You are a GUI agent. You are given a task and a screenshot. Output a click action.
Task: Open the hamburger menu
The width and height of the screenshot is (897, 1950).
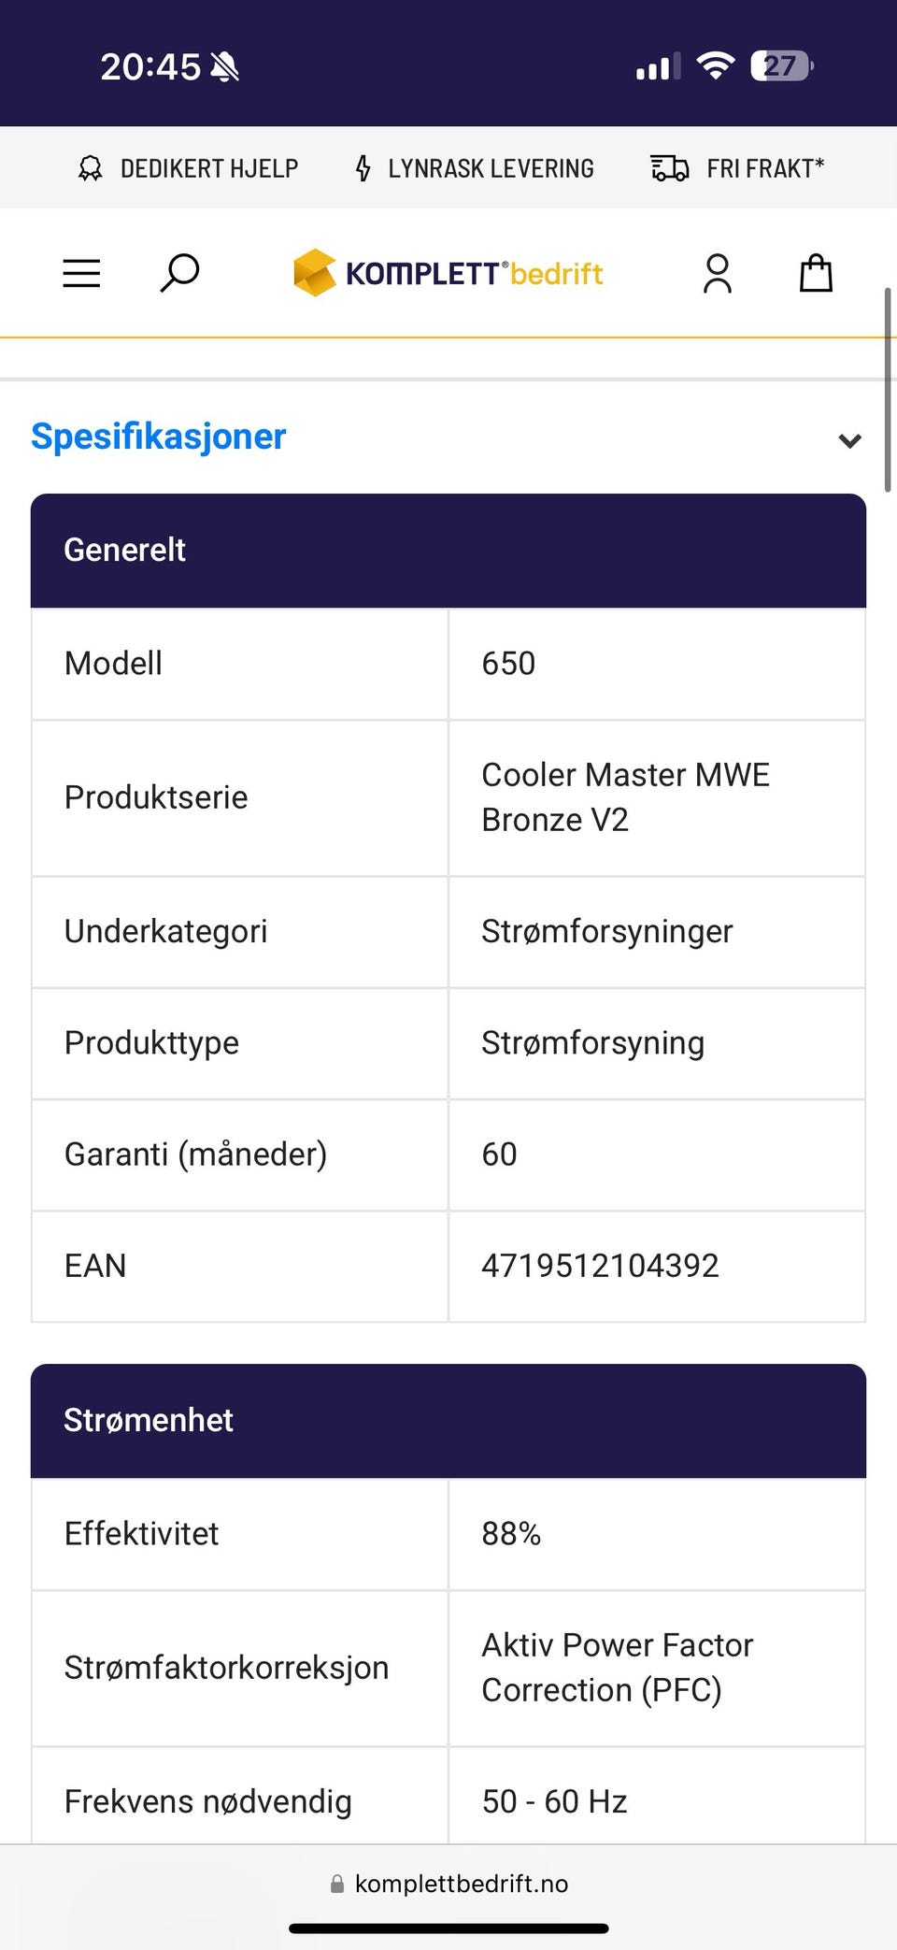tap(81, 273)
